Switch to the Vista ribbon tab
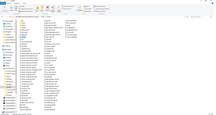Screen dimensions: 216x115 pyautogui.click(x=24, y=3)
